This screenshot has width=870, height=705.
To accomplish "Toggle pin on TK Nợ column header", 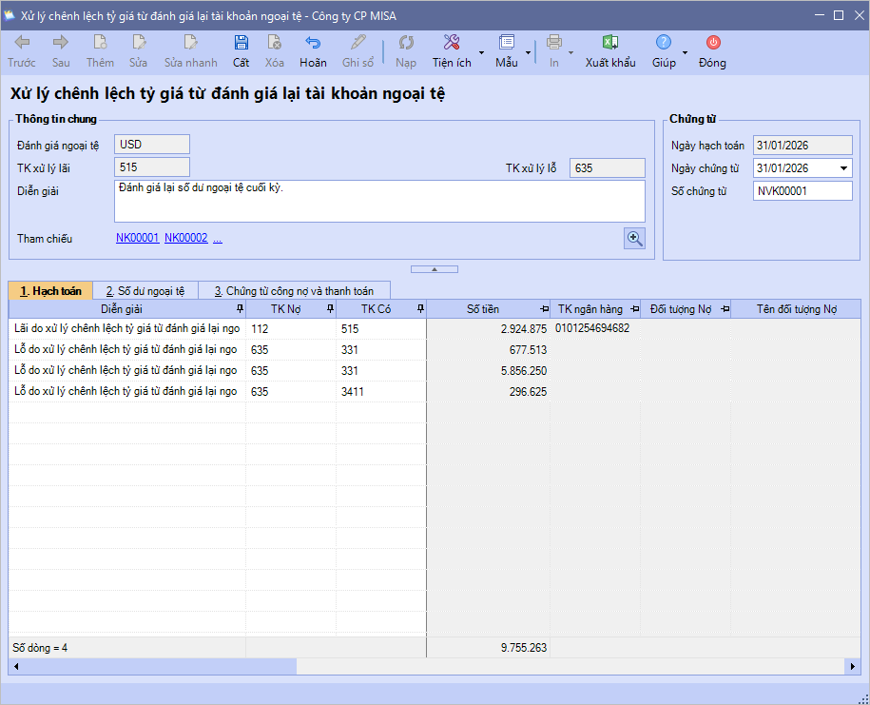I will [x=330, y=309].
